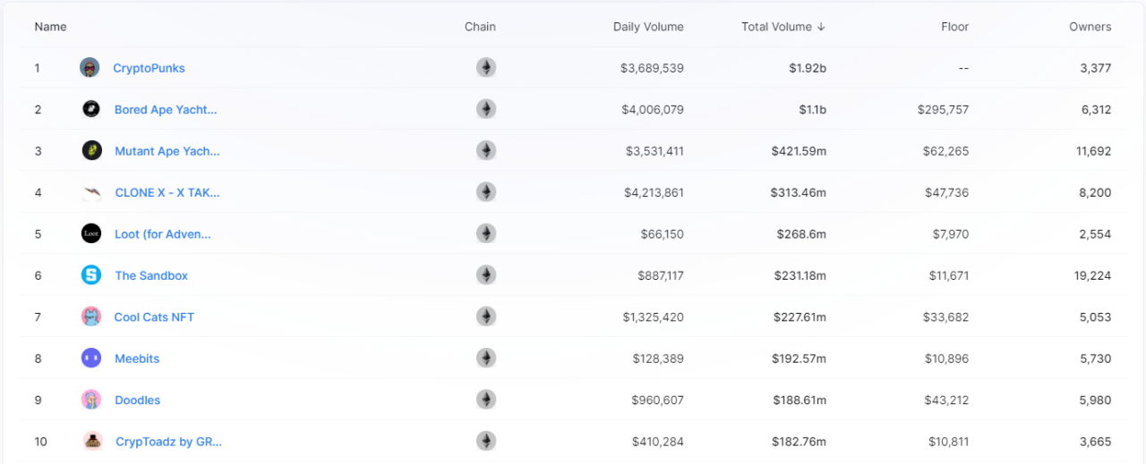Screen dimensions: 1146x464
Task: Click the CLONE X collection logo icon
Action: (x=91, y=192)
